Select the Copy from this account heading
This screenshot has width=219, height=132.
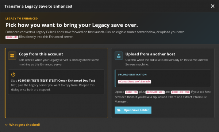[x=41, y=54]
